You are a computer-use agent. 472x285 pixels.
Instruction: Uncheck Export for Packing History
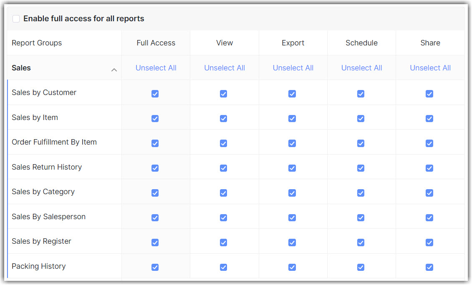pyautogui.click(x=292, y=267)
